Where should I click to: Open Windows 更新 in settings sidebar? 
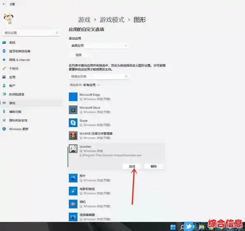coord(19,129)
